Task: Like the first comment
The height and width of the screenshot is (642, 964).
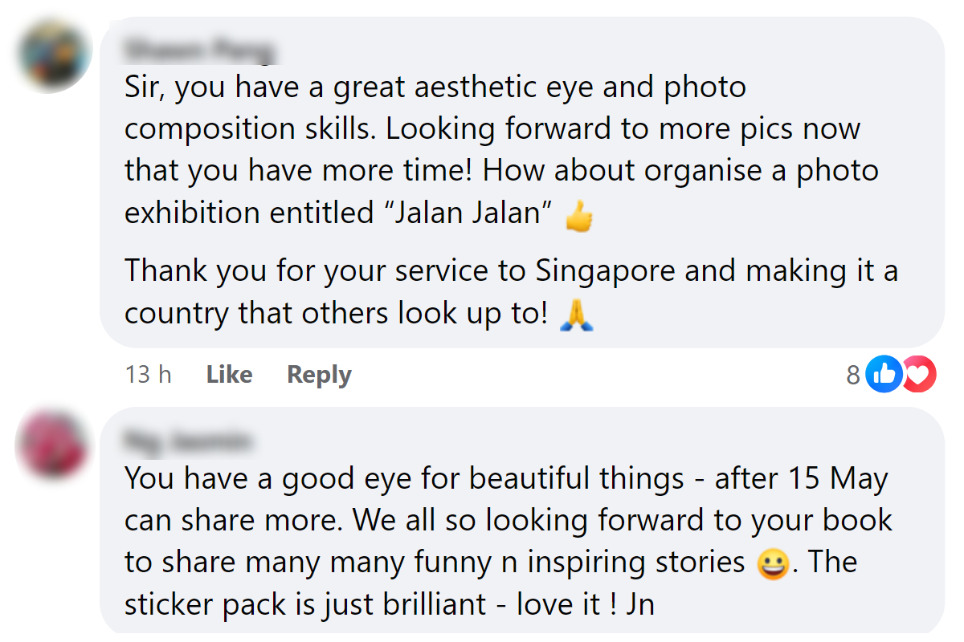Action: 229,375
